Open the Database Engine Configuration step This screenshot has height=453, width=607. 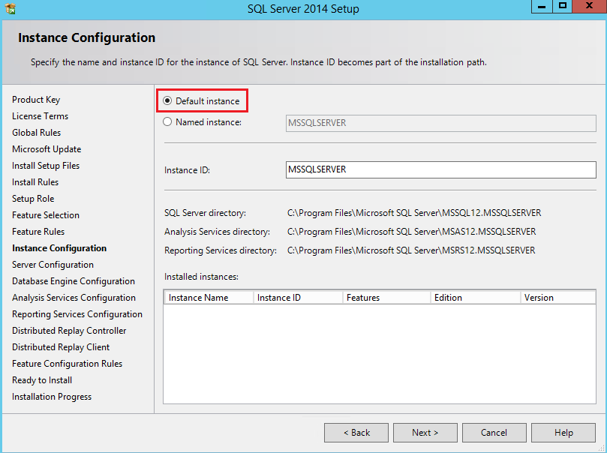74,281
